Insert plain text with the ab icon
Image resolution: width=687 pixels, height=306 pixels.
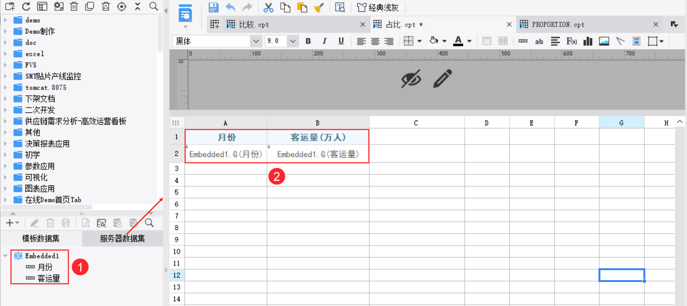539,41
